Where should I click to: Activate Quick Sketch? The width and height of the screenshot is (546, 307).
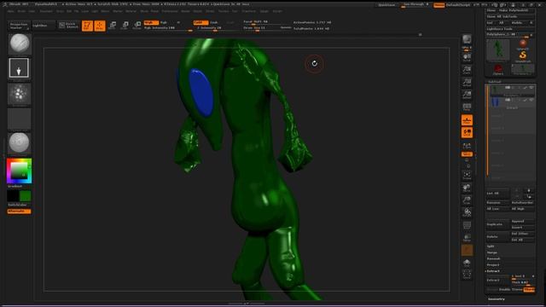(x=68, y=26)
